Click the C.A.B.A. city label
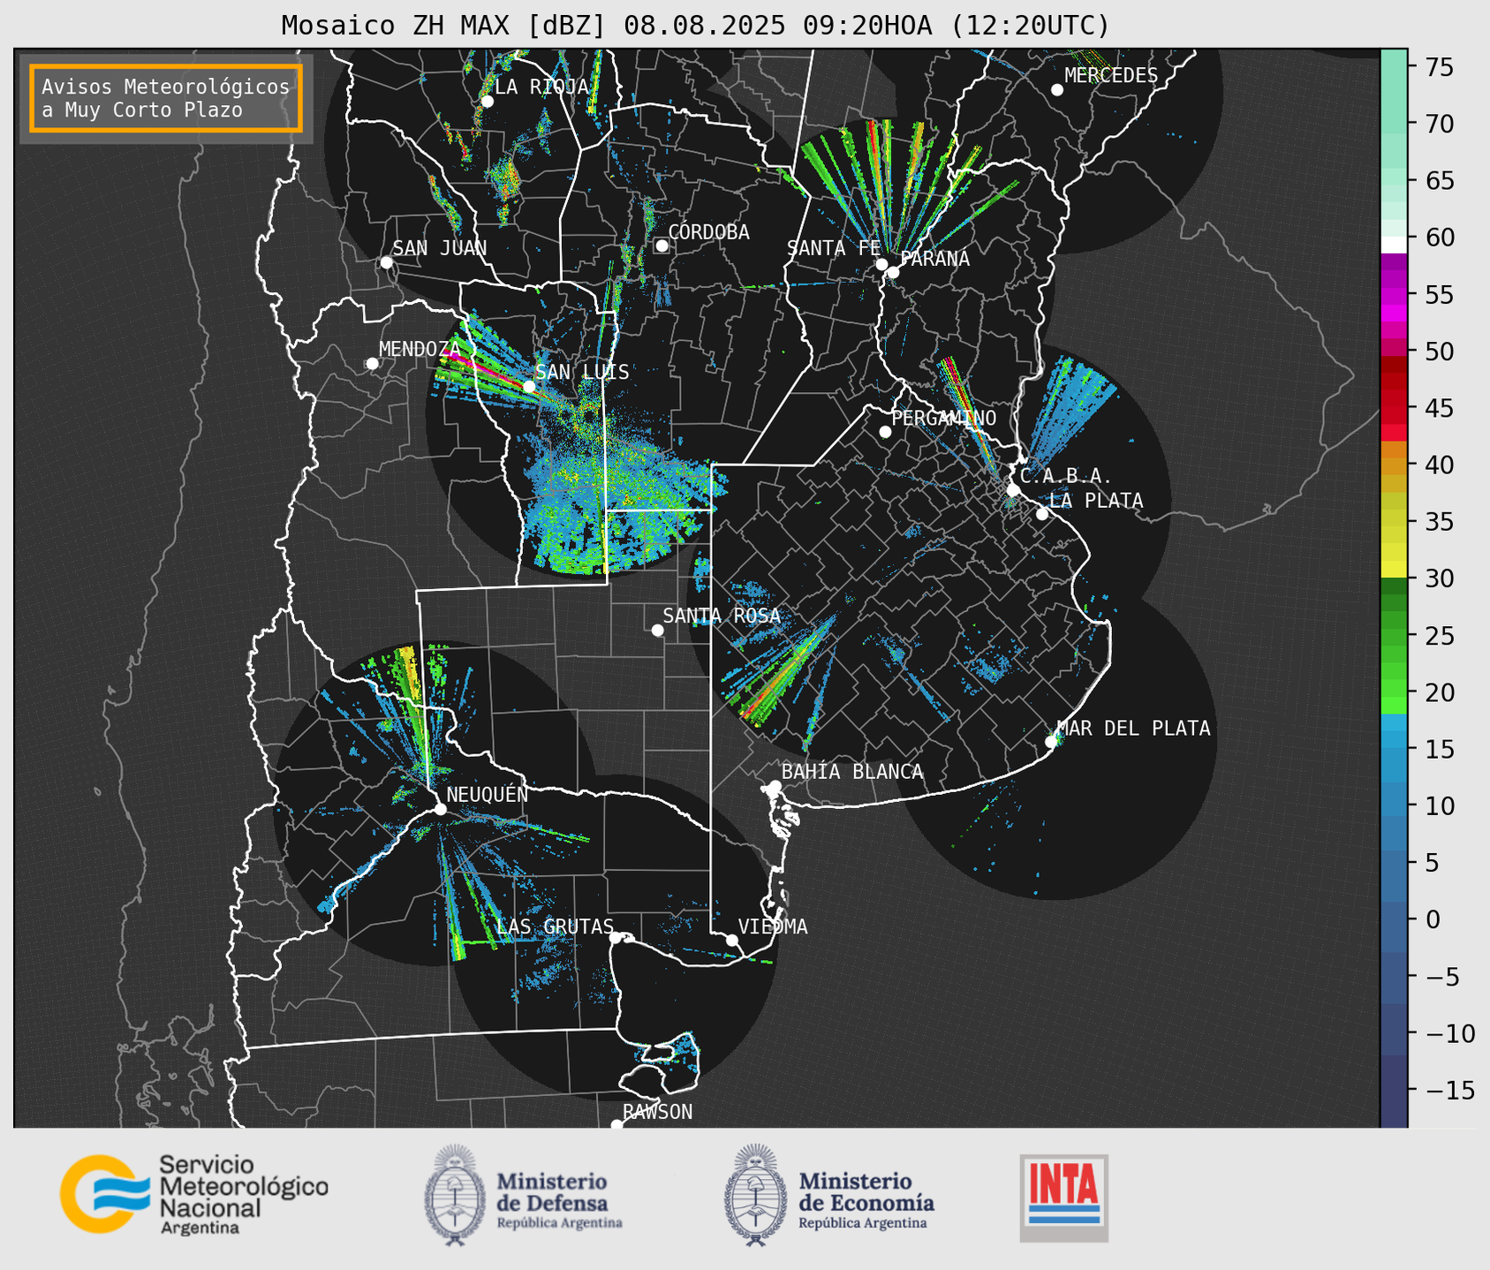This screenshot has width=1490, height=1270. coord(1066,476)
